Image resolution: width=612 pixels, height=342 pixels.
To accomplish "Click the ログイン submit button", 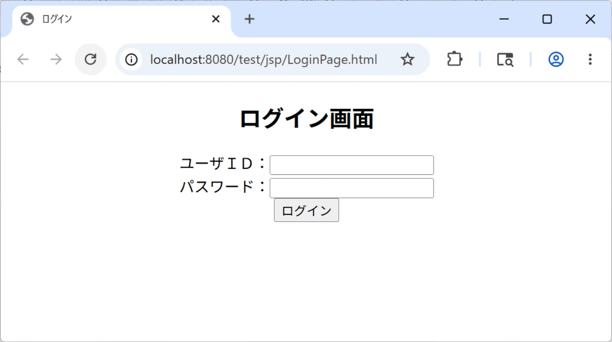I will tap(306, 210).
